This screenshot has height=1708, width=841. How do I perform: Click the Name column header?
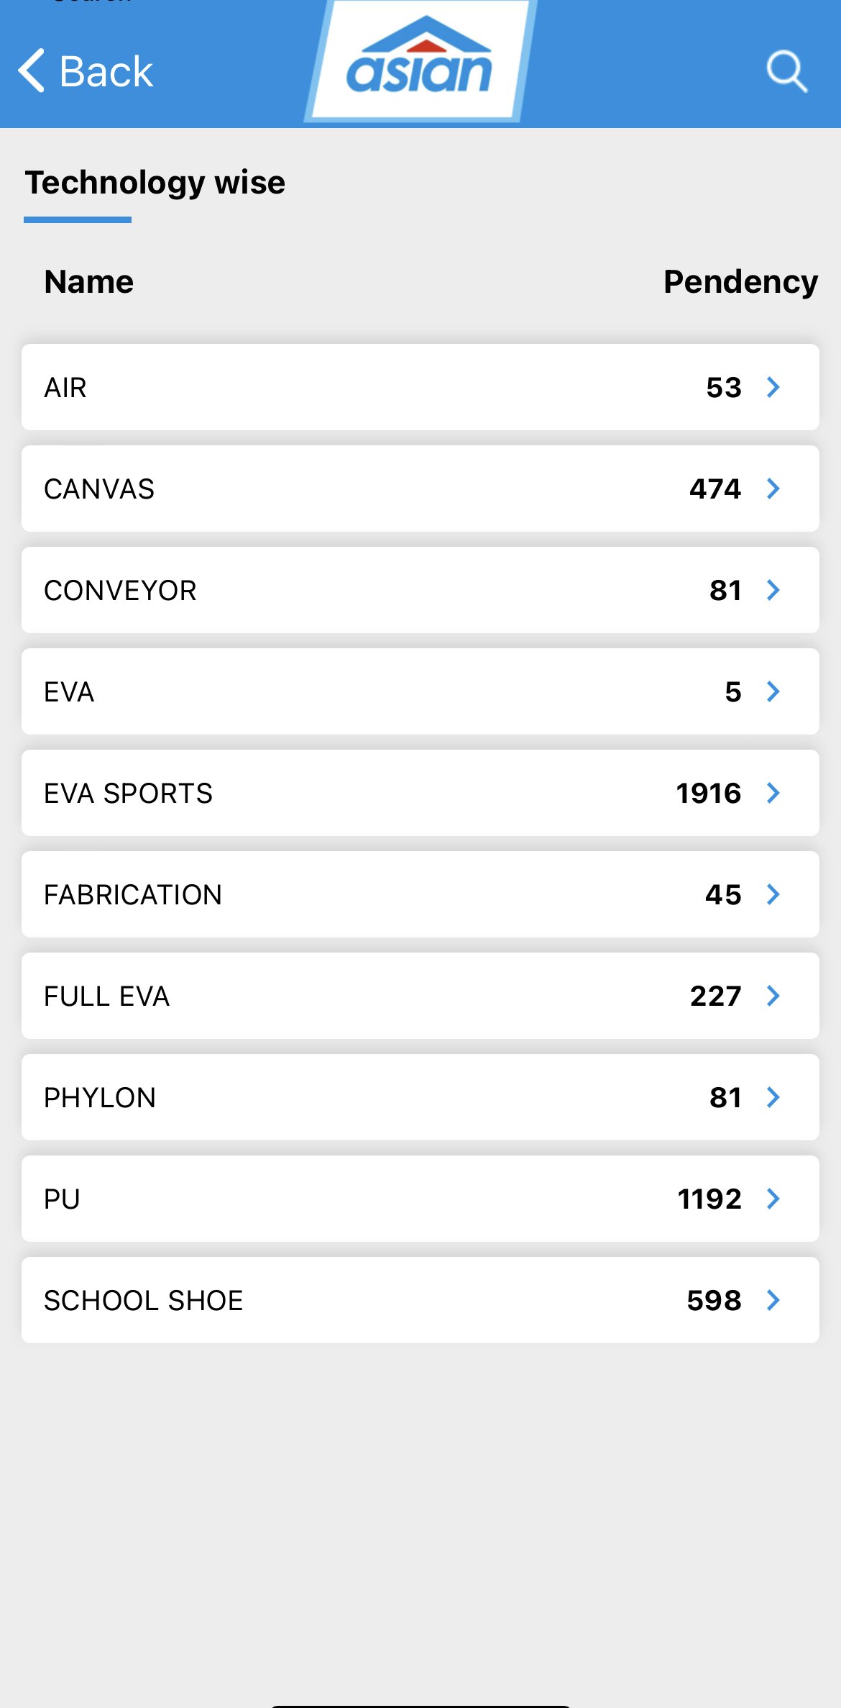click(x=89, y=281)
